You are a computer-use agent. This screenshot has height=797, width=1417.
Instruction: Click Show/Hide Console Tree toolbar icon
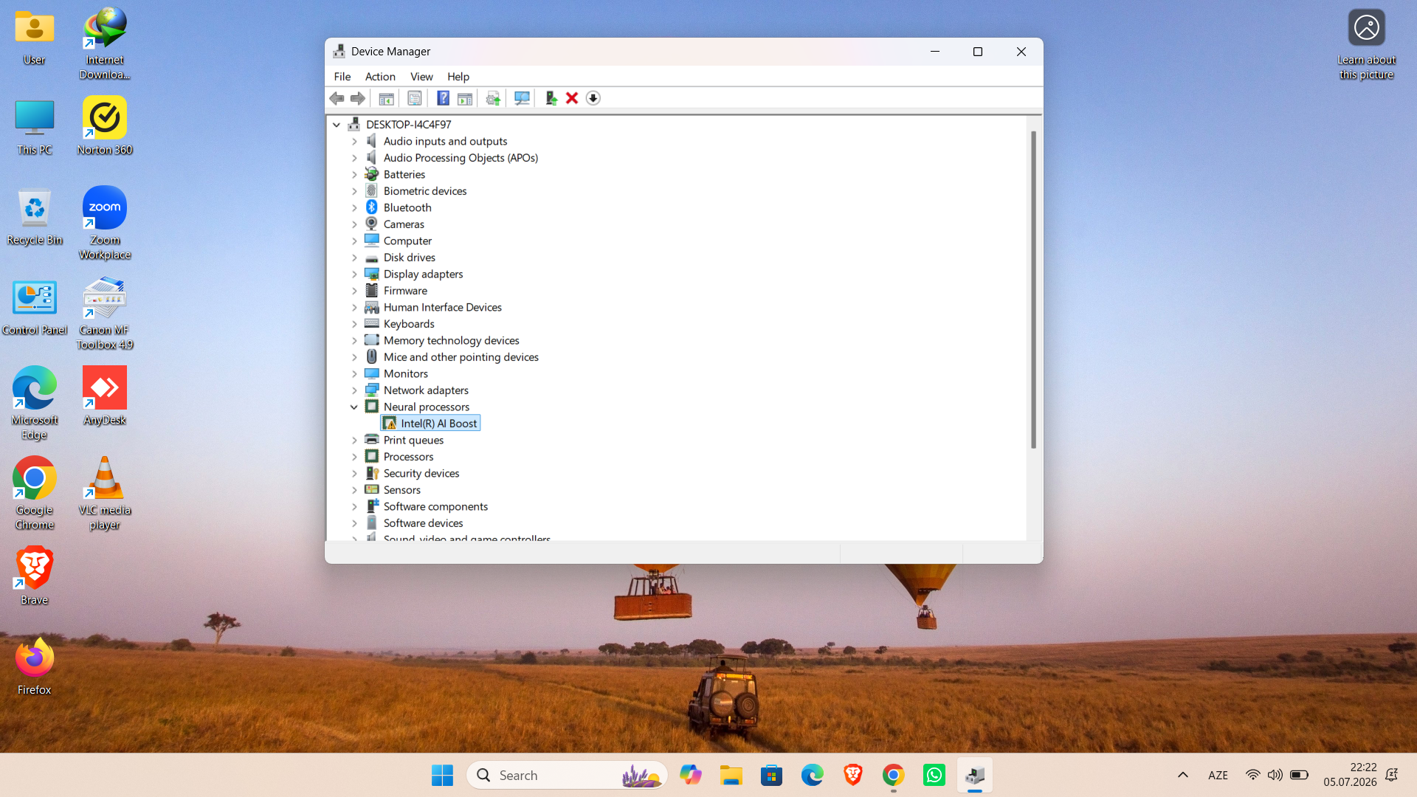[386, 98]
